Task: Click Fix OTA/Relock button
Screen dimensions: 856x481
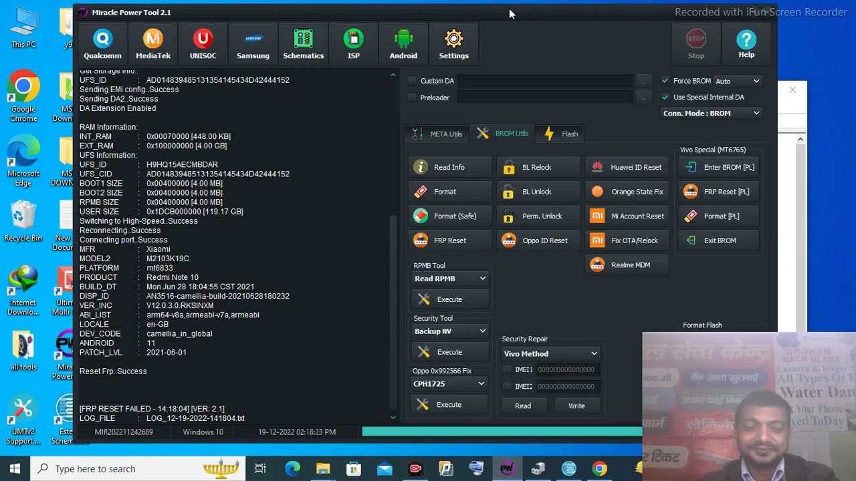Action: 627,240
